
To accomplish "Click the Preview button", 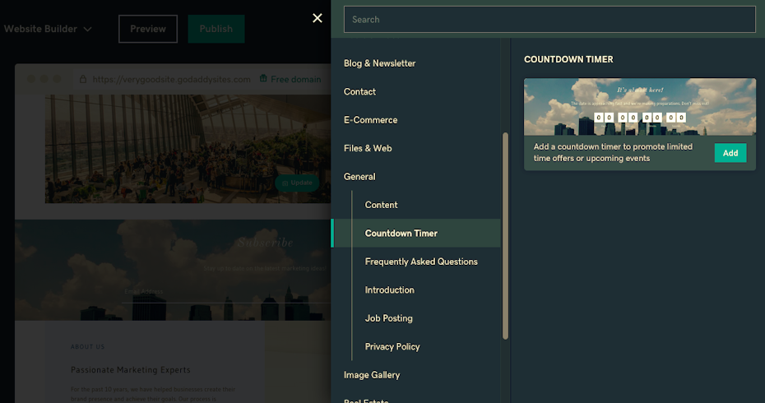I will tap(148, 29).
